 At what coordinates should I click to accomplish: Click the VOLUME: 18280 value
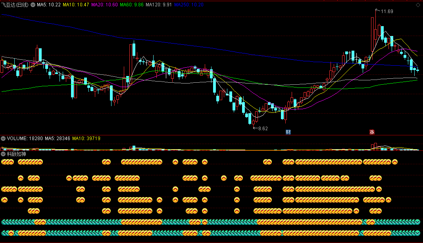click(x=25, y=138)
